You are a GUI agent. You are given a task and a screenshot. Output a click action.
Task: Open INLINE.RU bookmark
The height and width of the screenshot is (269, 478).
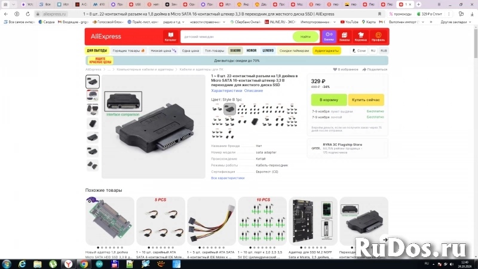[280, 22]
